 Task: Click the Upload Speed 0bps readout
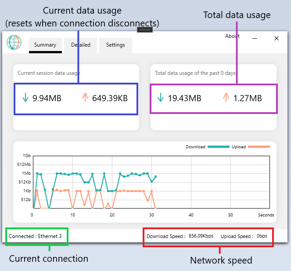[x=244, y=236]
